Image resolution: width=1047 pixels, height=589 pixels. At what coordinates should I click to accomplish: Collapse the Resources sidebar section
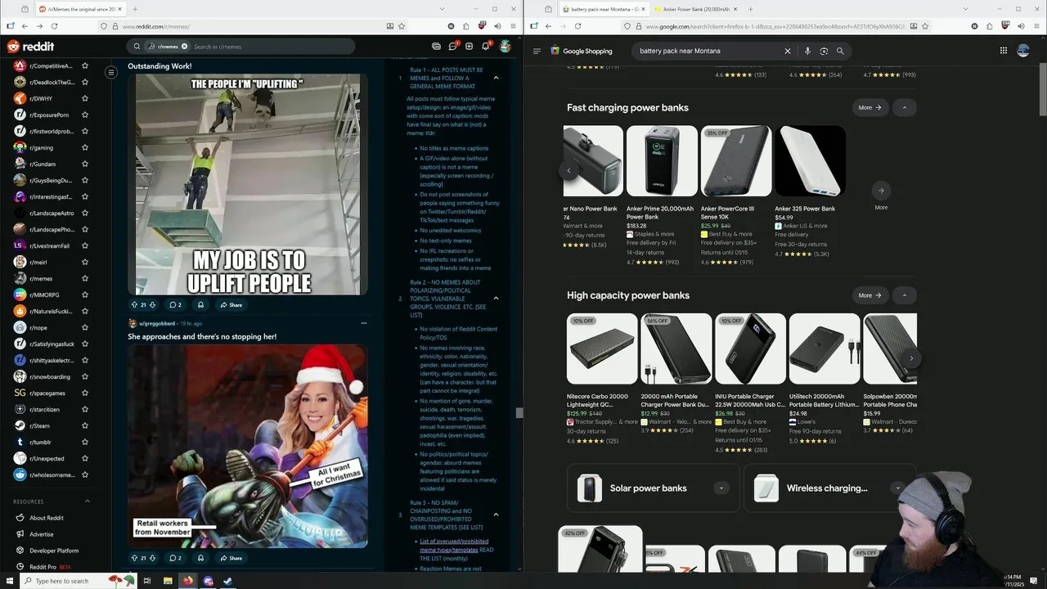point(88,501)
